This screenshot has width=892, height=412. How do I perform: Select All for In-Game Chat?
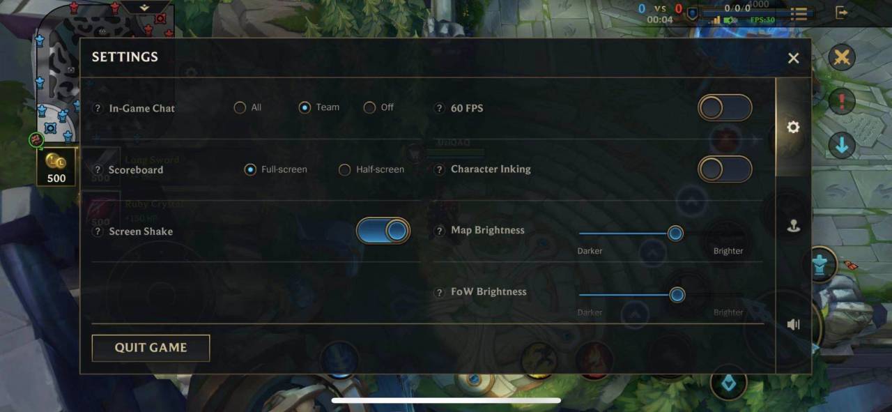click(x=248, y=107)
